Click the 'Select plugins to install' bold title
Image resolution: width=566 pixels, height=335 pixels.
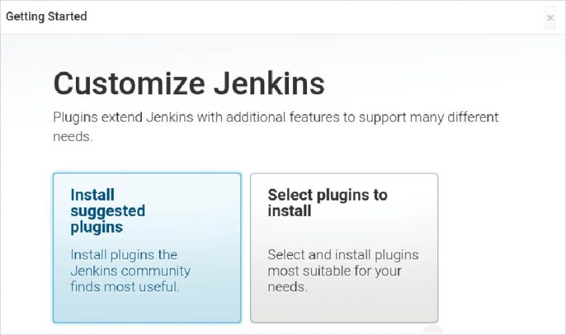[327, 203]
